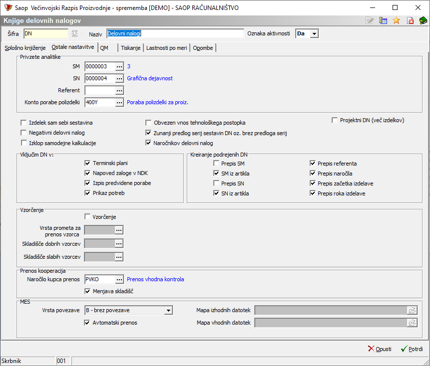The image size is (430, 366).
Task: Click Prenos vhodna kontrola link text
Action: [155, 280]
